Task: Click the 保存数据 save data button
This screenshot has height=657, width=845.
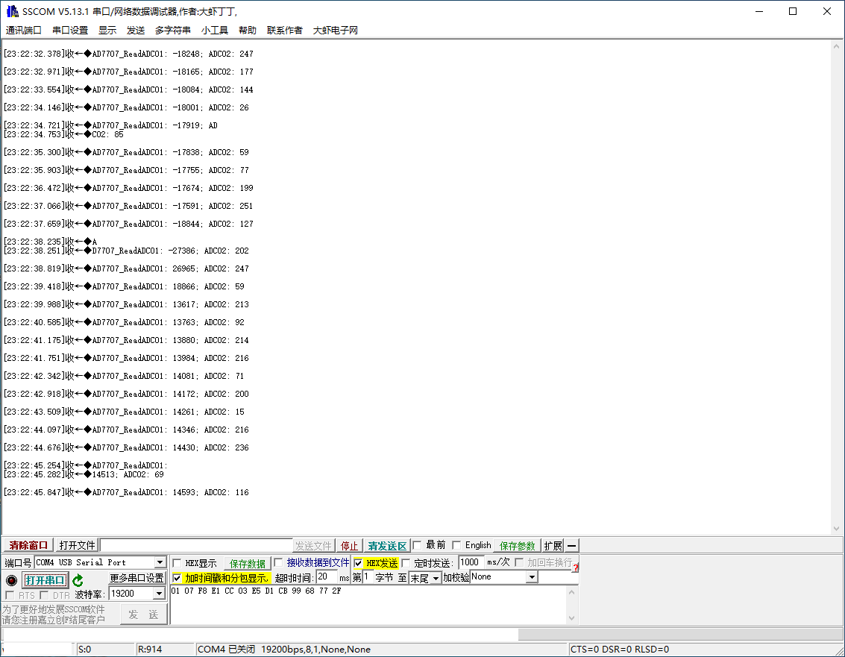Action: tap(247, 564)
